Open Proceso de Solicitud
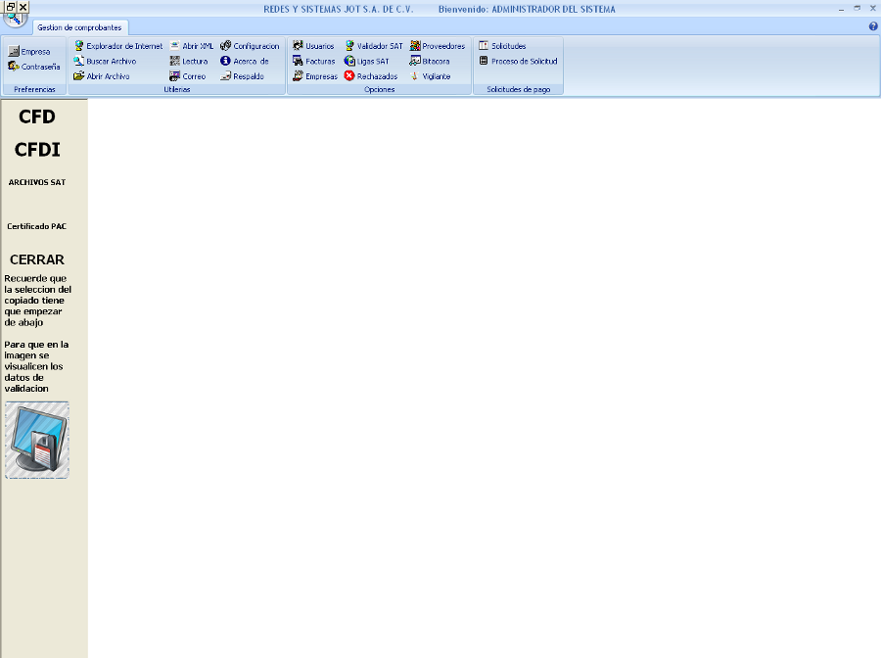Screen dimensions: 881x658 pos(518,61)
